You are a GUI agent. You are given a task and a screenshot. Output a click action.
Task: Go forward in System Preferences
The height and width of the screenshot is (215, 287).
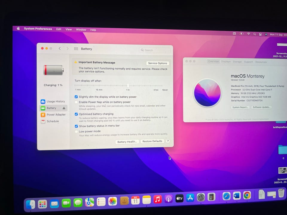click(68, 48)
